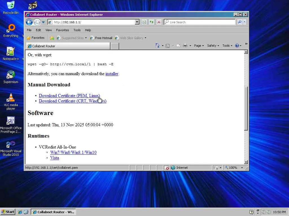
Task: Click the Supermium desktop shortcut
Action: [x=11, y=77]
